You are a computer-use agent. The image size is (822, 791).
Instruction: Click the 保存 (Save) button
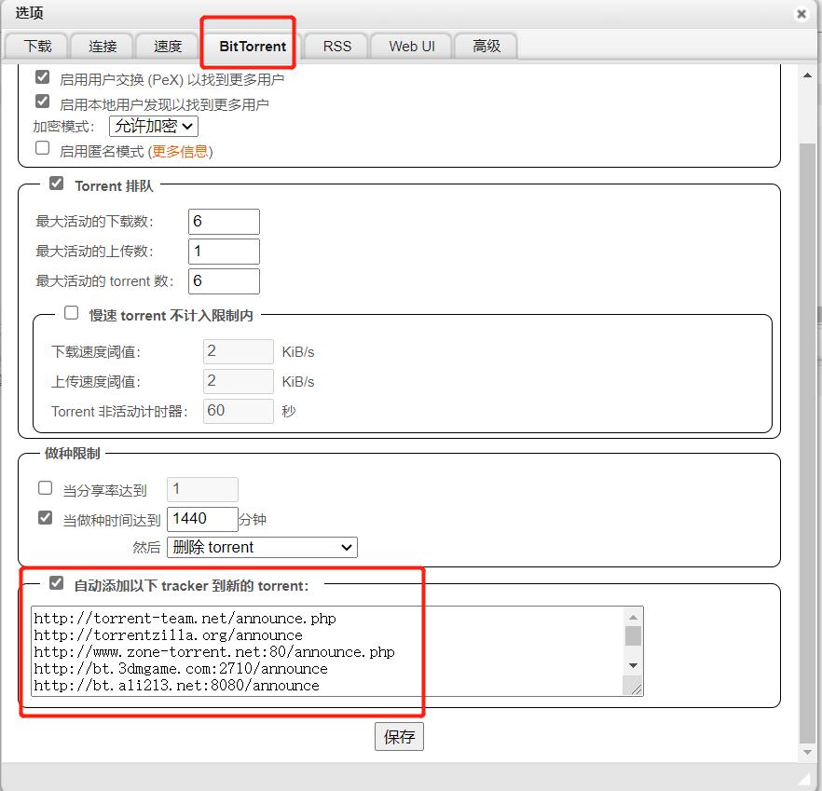pos(399,736)
